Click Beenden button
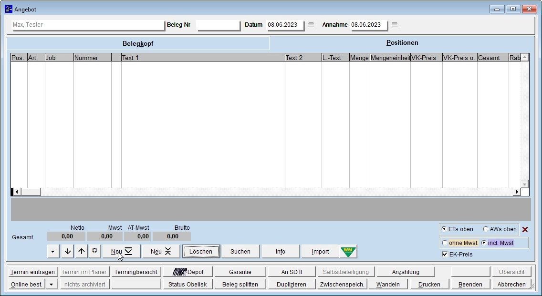This screenshot has width=542, height=296. click(x=470, y=285)
